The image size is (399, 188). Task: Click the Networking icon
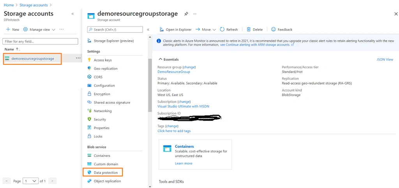coord(89,111)
